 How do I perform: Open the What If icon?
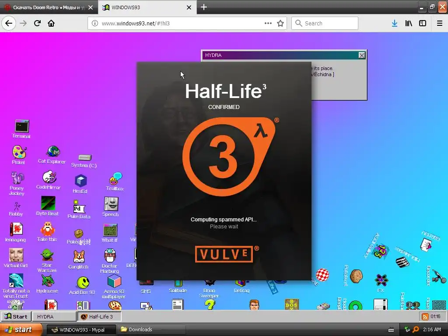click(110, 233)
